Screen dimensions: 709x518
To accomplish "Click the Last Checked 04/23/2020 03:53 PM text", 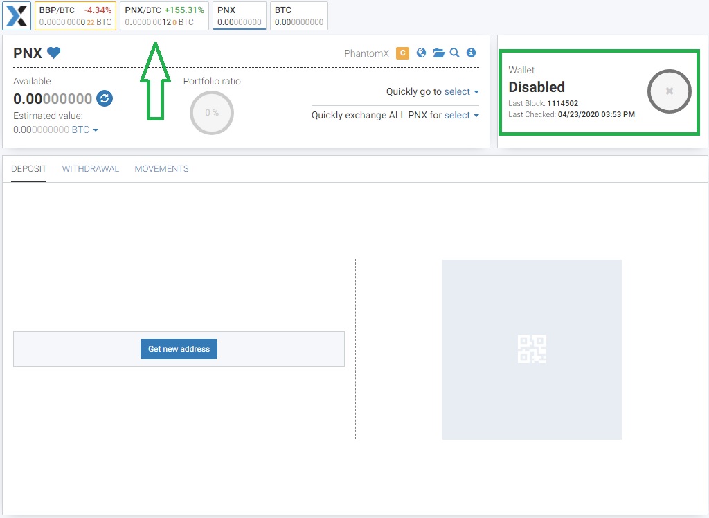I will point(571,114).
